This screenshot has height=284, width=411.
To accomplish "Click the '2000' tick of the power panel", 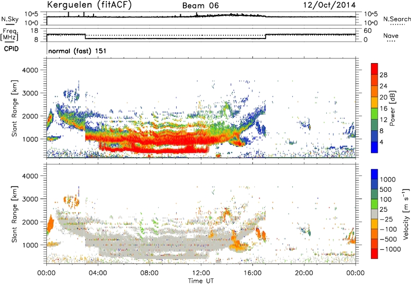I will pos(30,116).
